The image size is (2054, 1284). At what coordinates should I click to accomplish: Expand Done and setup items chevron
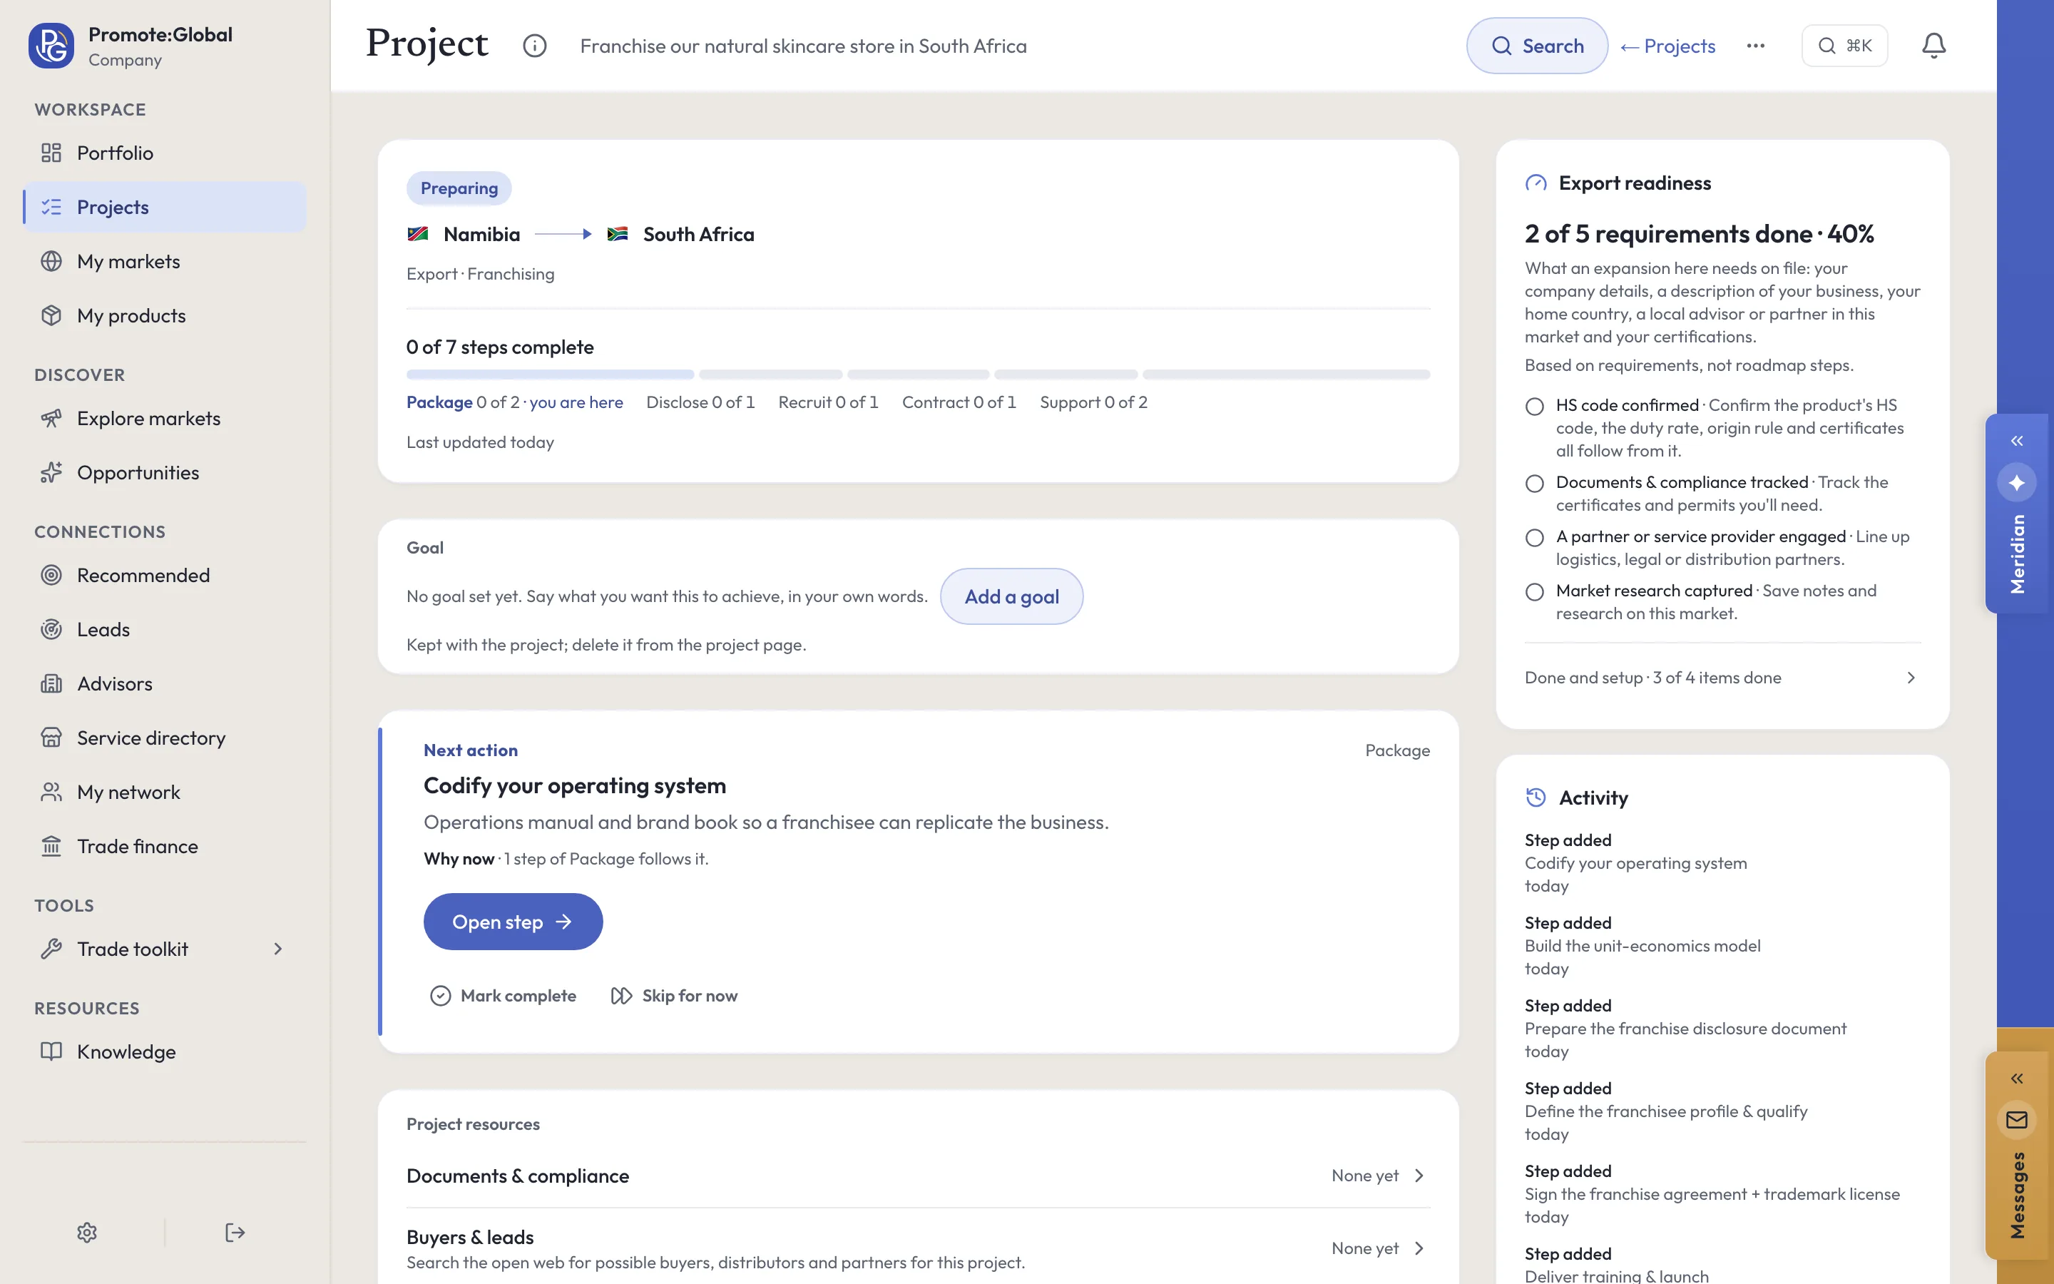[1911, 678]
